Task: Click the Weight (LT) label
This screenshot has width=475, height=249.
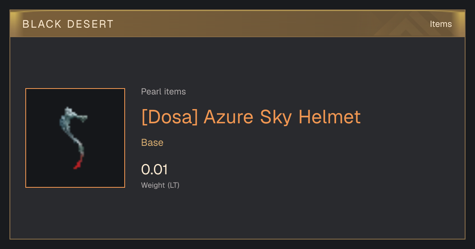Action: click(160, 185)
